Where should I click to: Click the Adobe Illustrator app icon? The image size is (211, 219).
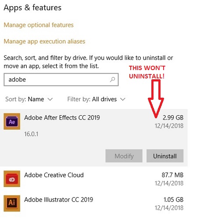click(x=12, y=203)
